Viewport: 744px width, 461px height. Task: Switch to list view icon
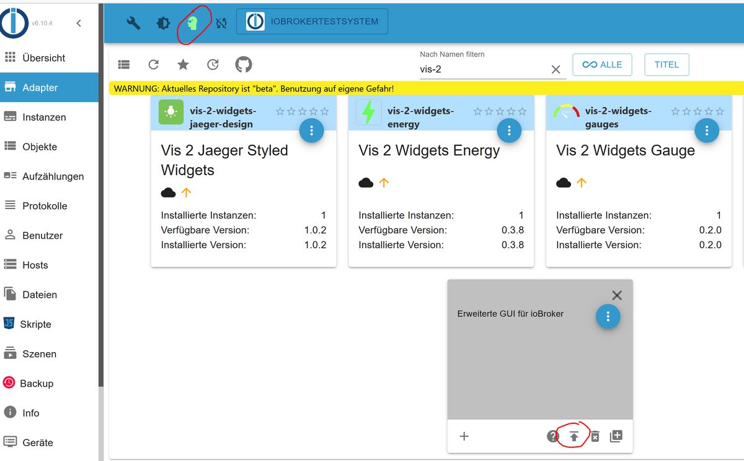click(124, 64)
